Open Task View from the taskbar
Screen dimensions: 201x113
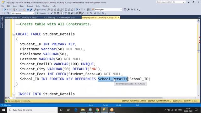tap(68, 110)
